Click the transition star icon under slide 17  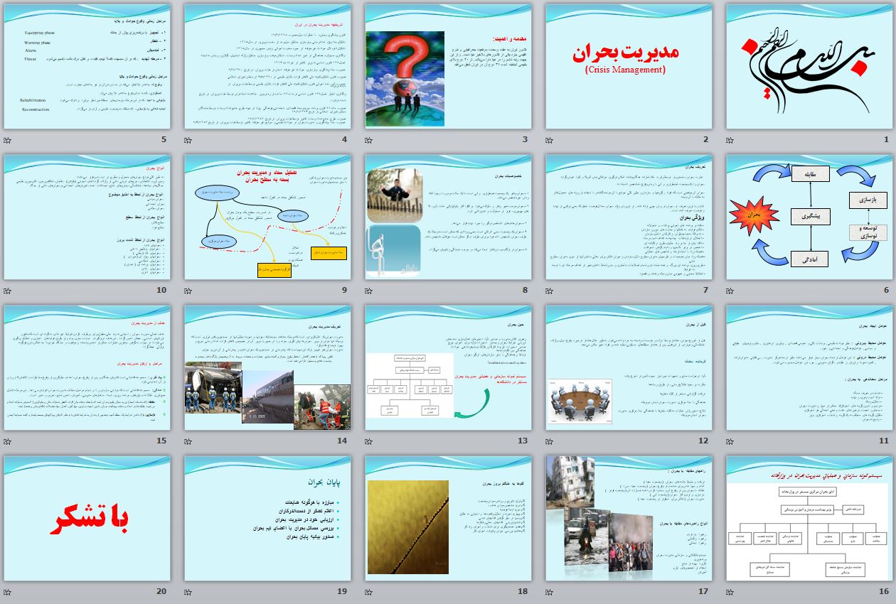(549, 592)
